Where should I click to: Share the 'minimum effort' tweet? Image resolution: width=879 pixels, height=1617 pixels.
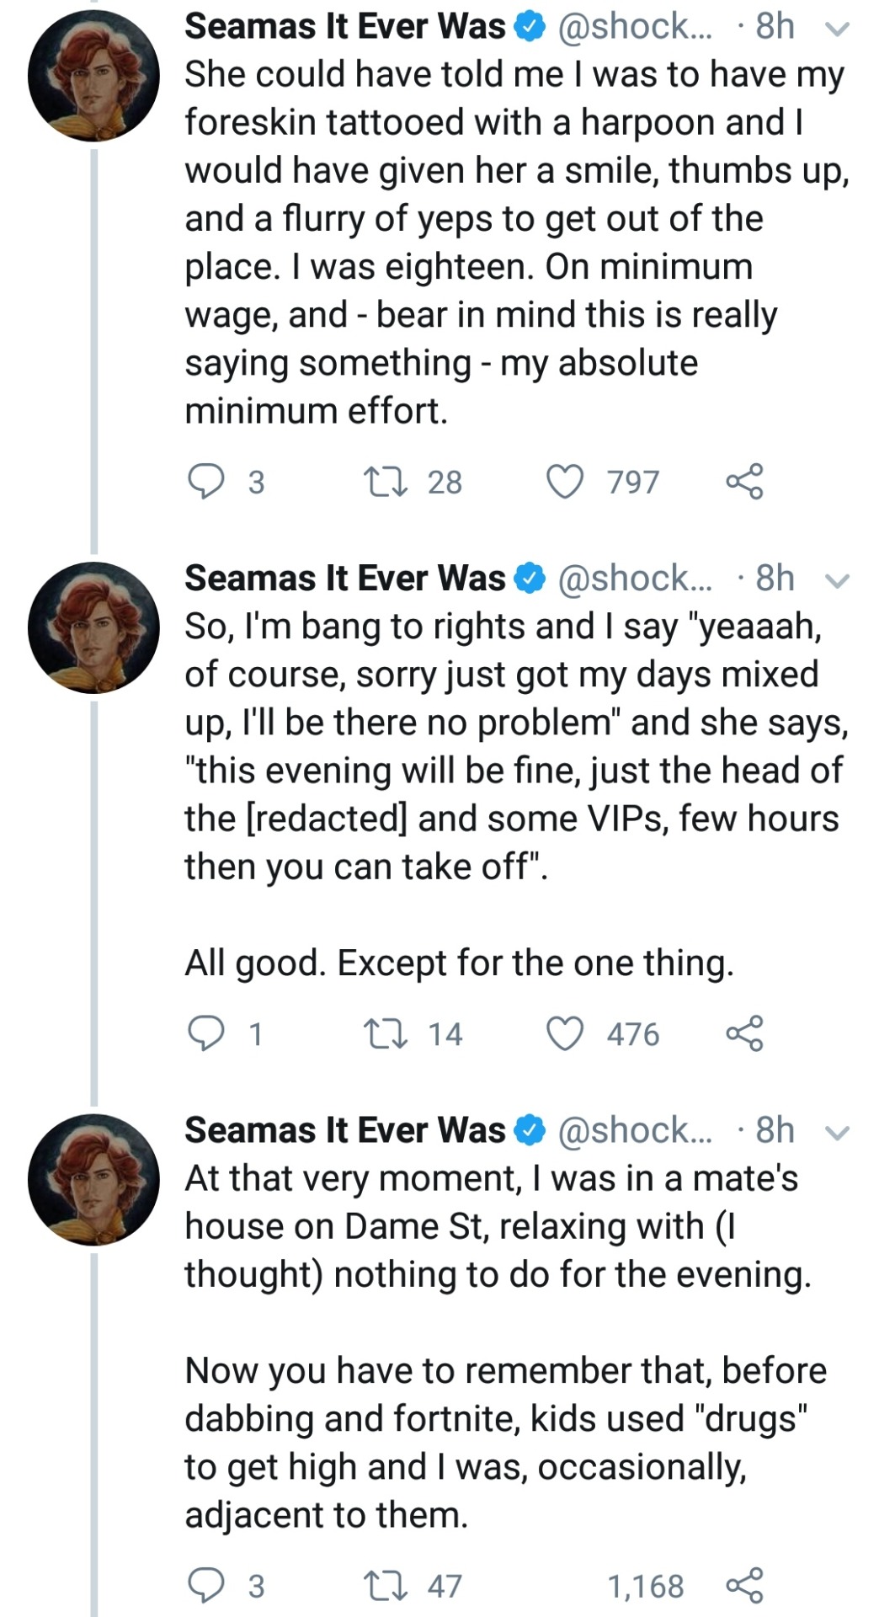click(744, 482)
